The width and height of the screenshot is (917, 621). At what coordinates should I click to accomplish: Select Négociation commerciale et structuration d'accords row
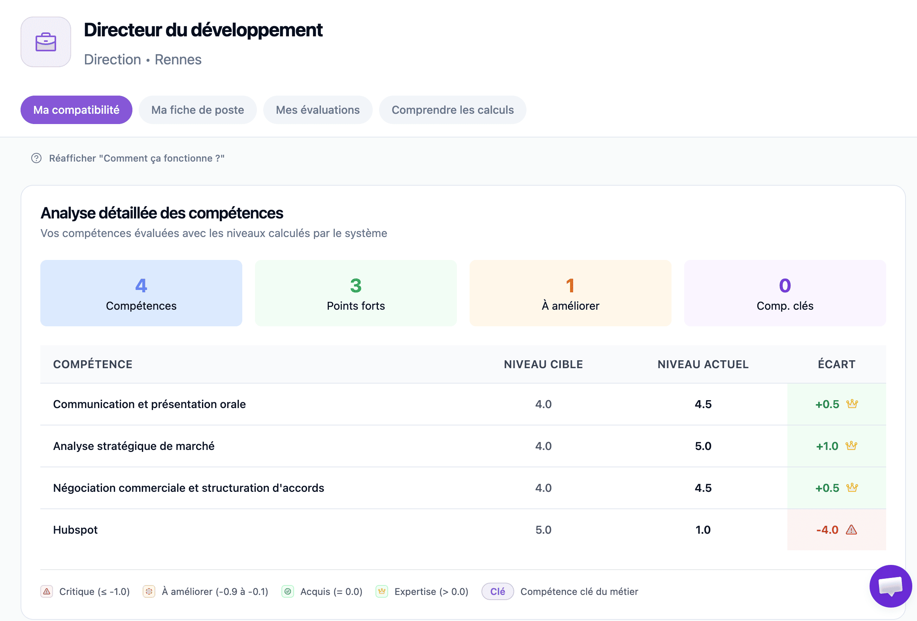[x=463, y=488]
